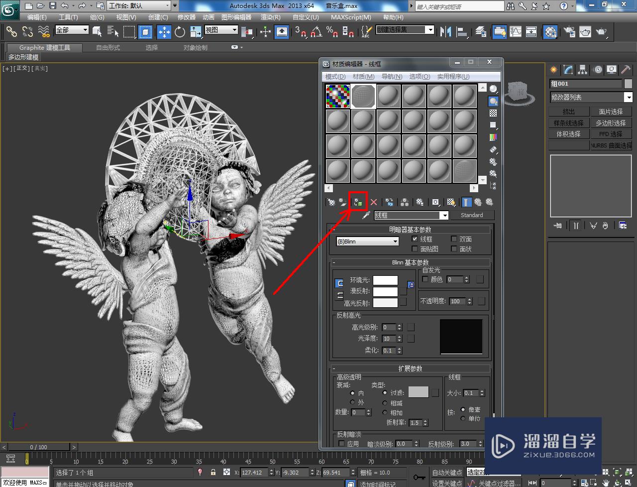Viewport: 637px width, 487px height.
Task: Open 实用程序(U) menu in Material Editor
Action: pyautogui.click(x=453, y=77)
